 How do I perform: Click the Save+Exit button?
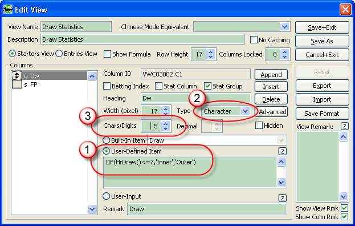pyautogui.click(x=322, y=27)
